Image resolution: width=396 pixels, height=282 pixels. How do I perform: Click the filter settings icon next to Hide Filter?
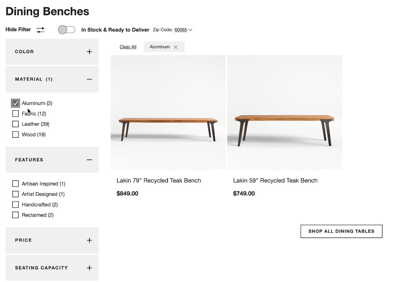coord(40,29)
